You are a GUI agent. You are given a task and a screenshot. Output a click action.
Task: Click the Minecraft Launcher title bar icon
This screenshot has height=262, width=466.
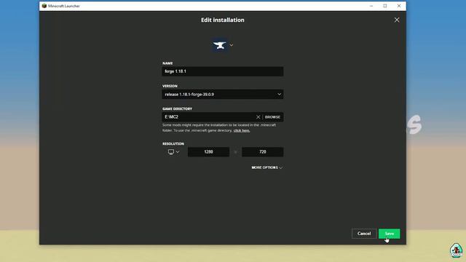coord(44,6)
